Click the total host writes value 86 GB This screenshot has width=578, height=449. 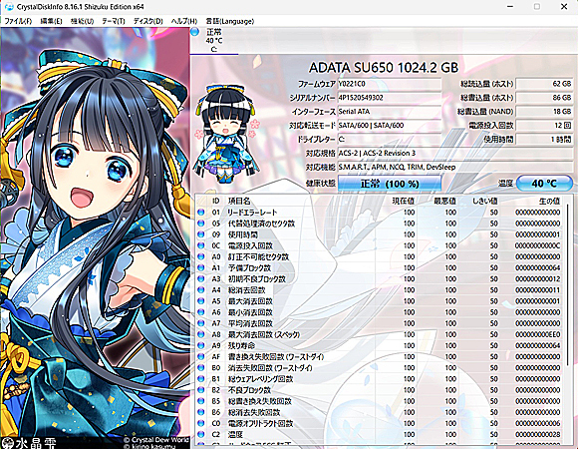544,98
